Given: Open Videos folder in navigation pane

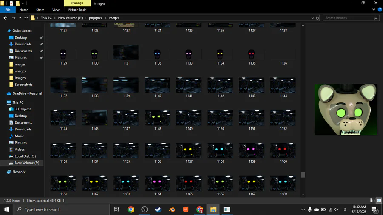Looking at the screenshot, I should click(20, 150).
